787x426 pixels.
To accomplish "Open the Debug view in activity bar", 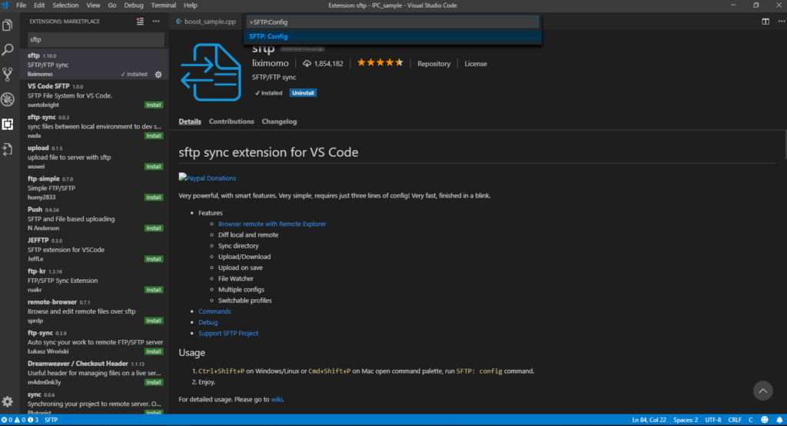I will click(x=8, y=99).
